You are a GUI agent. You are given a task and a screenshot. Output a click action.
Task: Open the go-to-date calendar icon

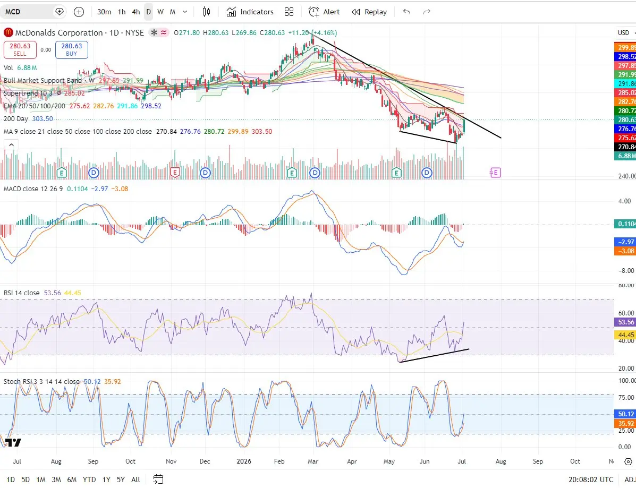(158, 479)
